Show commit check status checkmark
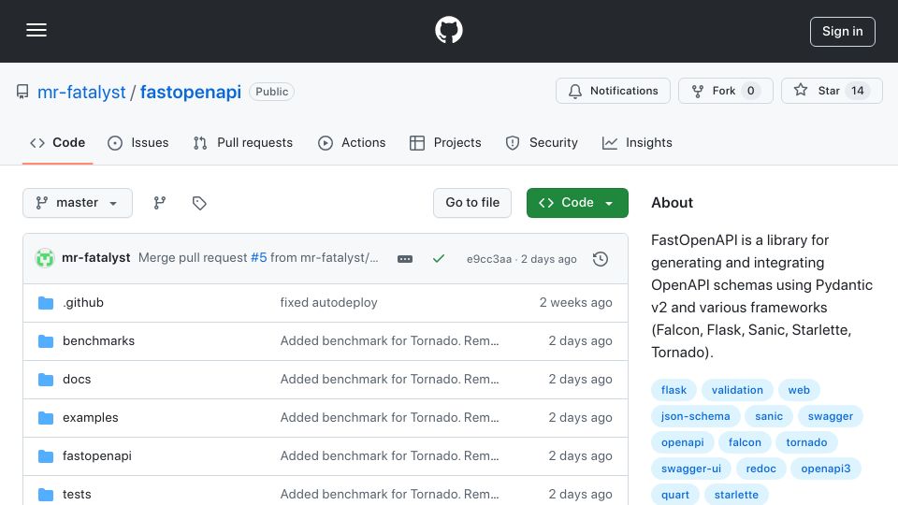898x505 pixels. click(439, 259)
